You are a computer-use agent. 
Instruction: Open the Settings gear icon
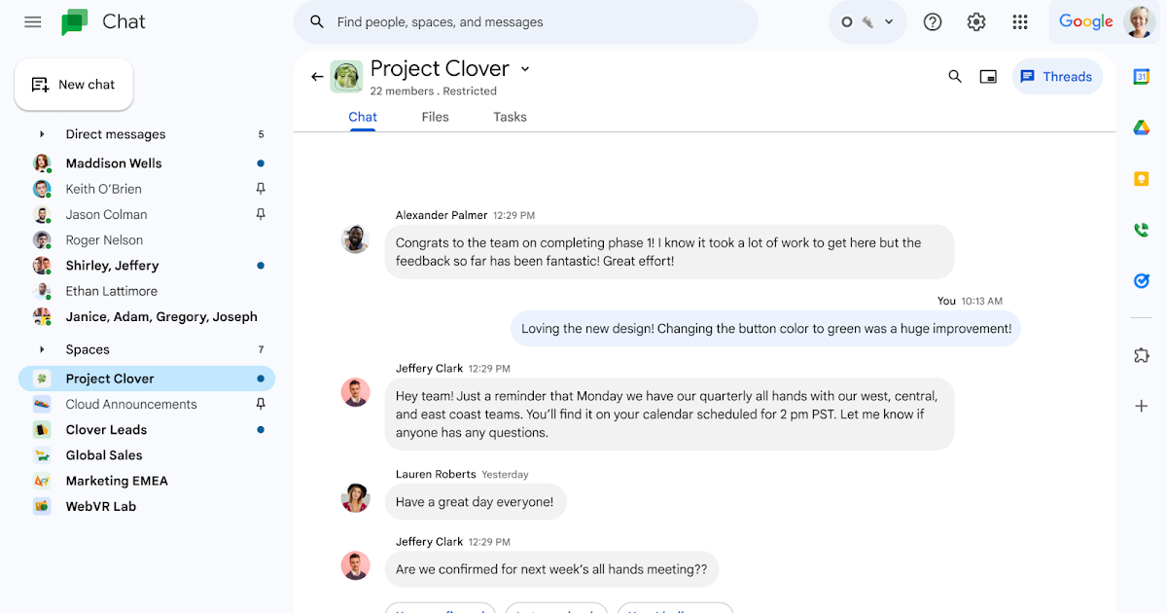coord(976,21)
